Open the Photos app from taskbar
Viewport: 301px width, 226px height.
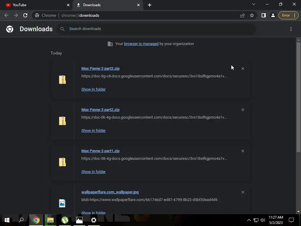click(79, 220)
